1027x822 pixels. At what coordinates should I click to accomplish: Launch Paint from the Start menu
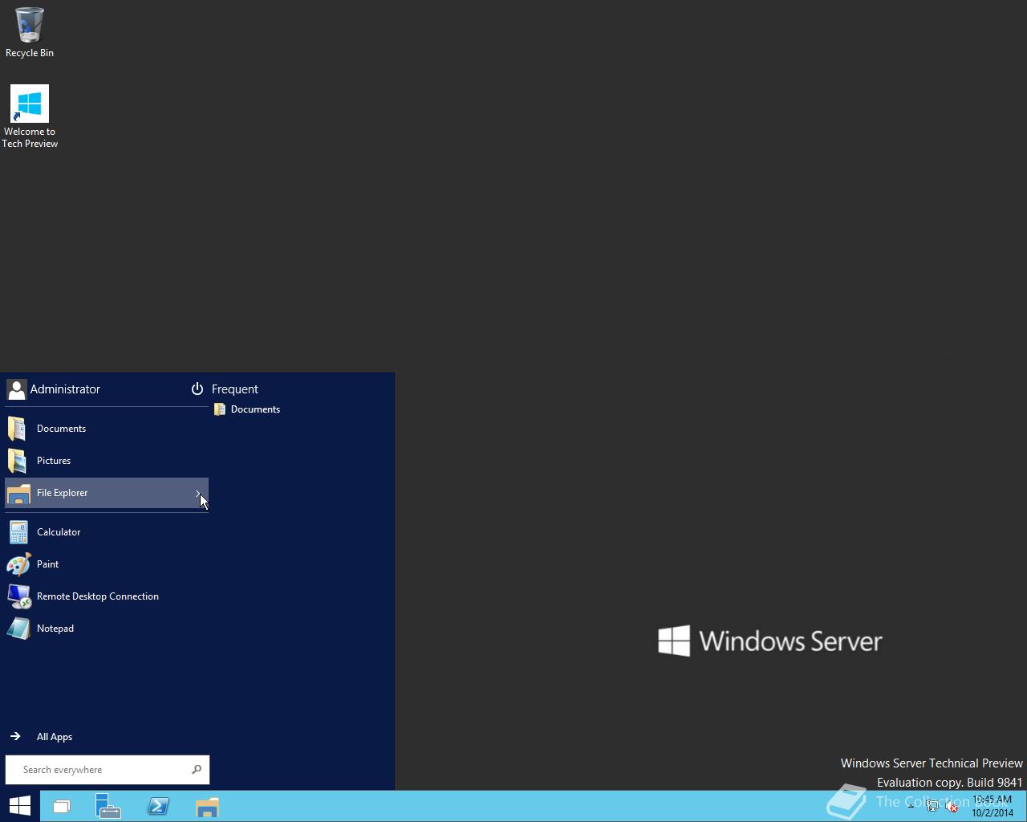coord(107,564)
